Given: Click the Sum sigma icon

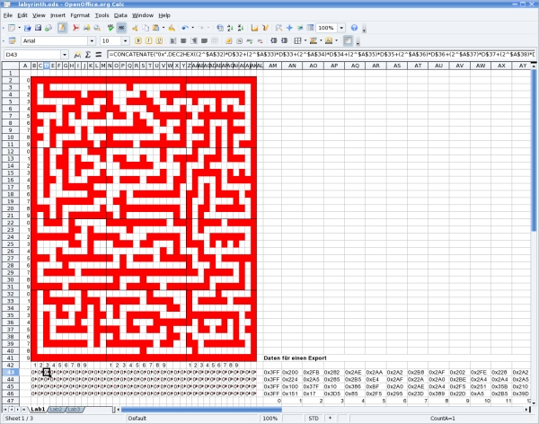Looking at the screenshot, I should coord(88,55).
